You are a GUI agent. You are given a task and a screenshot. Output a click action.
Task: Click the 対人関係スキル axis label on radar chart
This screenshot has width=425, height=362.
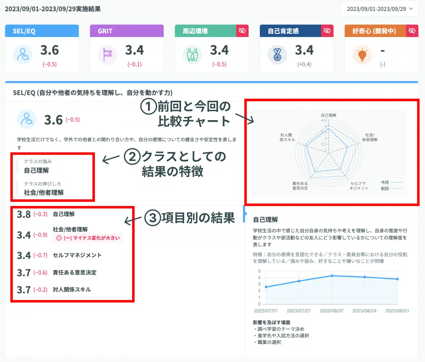tap(287, 137)
